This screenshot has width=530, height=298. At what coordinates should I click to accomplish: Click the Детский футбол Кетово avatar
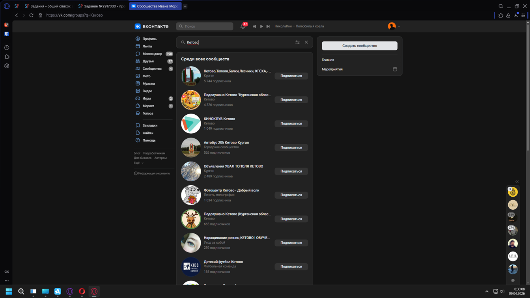point(191,266)
